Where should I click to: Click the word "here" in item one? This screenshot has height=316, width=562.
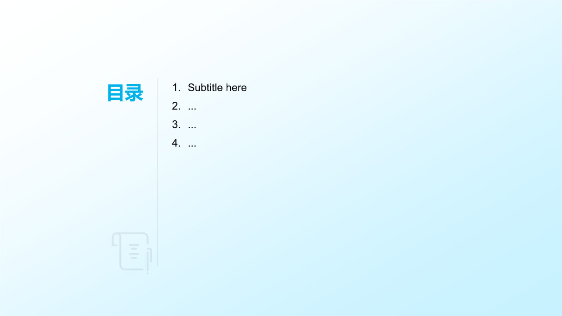pyautogui.click(x=236, y=88)
